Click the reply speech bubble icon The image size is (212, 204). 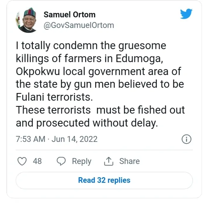point(61,161)
